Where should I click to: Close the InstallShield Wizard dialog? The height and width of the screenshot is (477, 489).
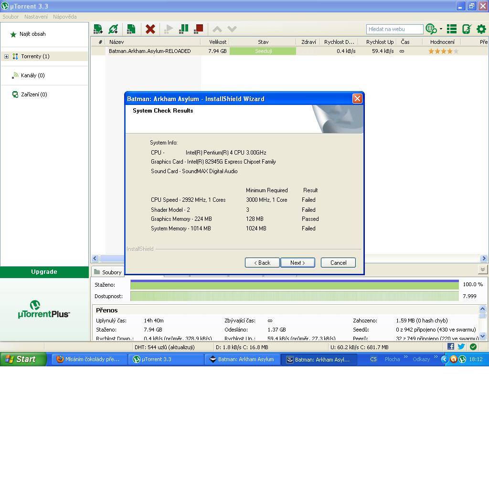357,99
